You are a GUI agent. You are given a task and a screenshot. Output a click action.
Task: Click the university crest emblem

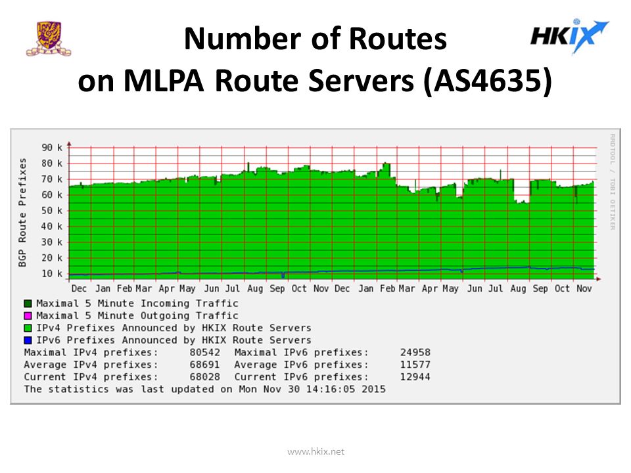(49, 39)
